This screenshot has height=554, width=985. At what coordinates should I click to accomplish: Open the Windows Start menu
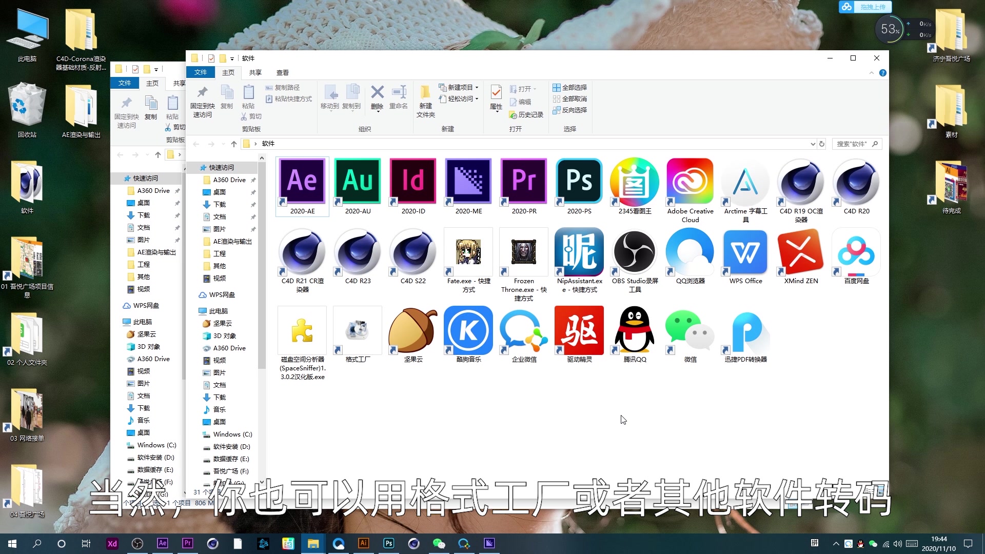[x=12, y=544]
